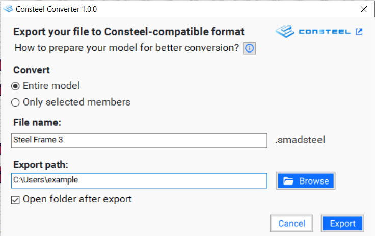Click into the Export path text field
This screenshot has height=236, width=375.
click(139, 180)
